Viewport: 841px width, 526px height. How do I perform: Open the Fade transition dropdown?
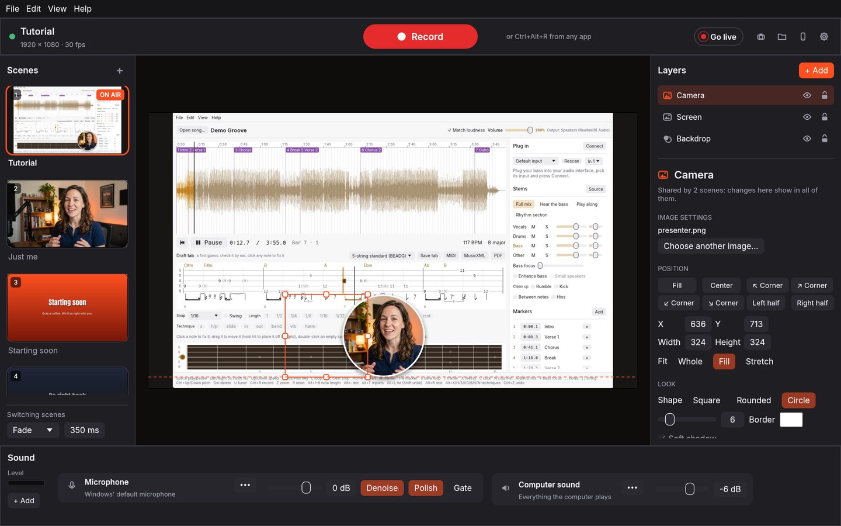(x=33, y=430)
